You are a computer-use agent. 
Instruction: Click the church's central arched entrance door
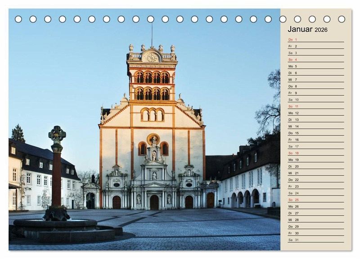(154, 202)
